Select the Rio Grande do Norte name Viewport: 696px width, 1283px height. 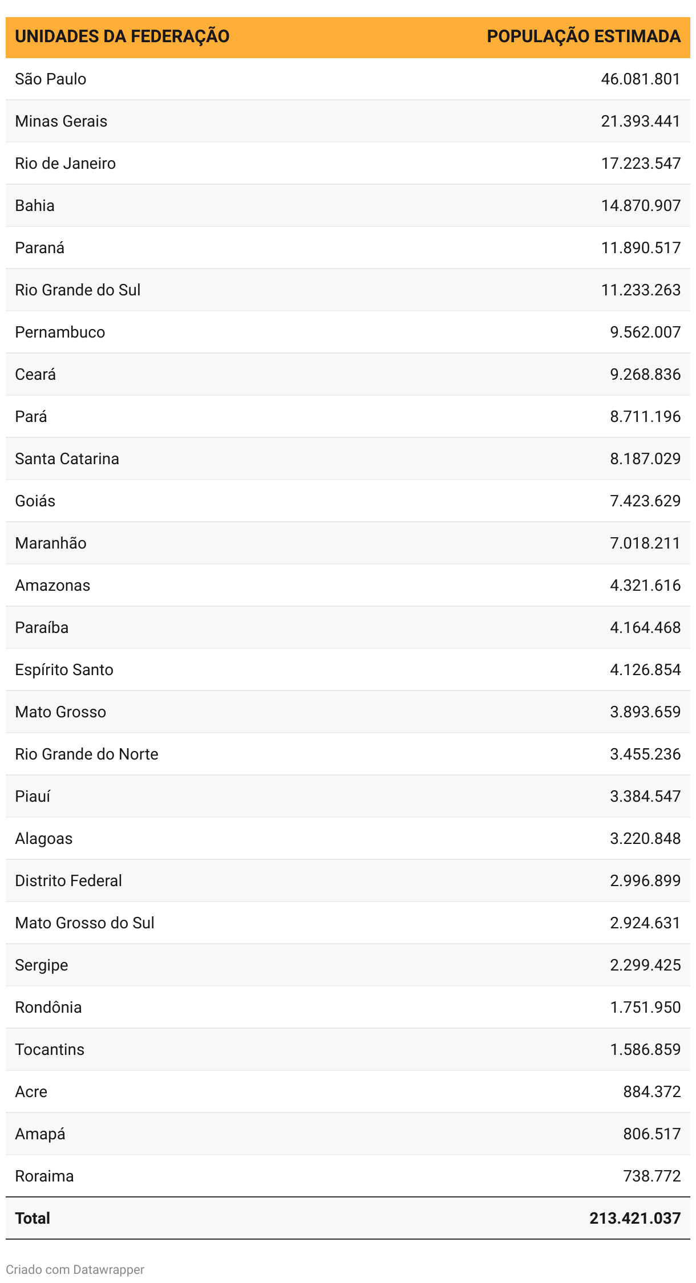[x=87, y=754]
